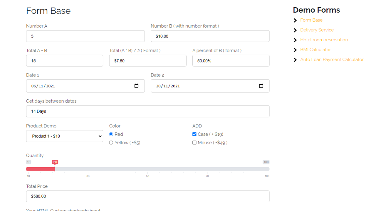The width and height of the screenshot is (376, 211).
Task: Click the chevron icon beside Delivery Service
Action: click(295, 30)
